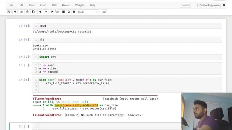Save the notebook with the floppy disk icon

click(9, 12)
